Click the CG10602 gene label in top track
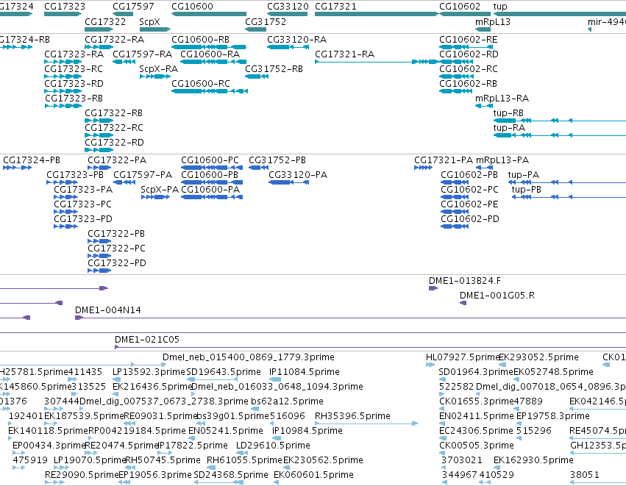Screen dimensions: 626x486 tap(460, 7)
